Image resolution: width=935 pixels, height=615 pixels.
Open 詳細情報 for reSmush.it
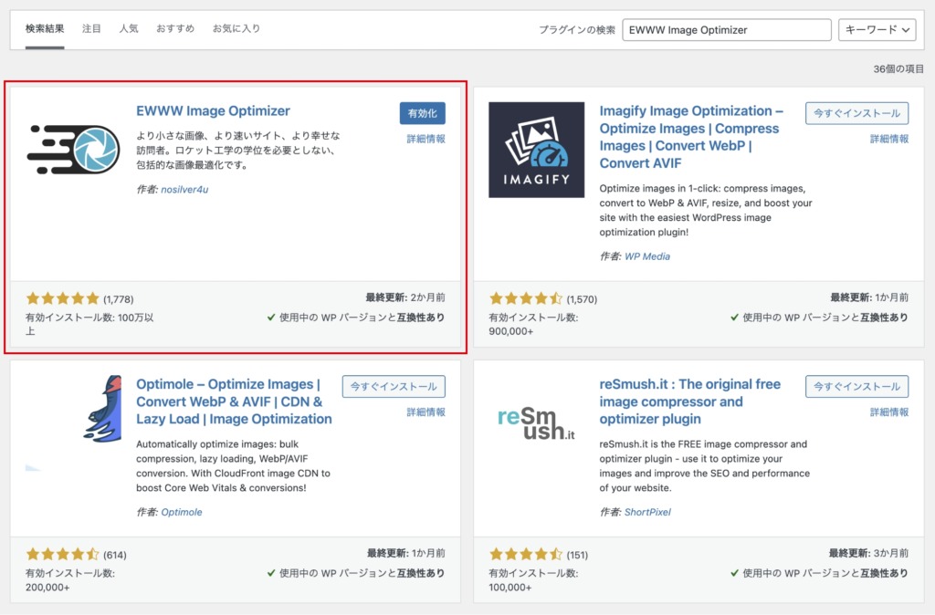pos(889,412)
